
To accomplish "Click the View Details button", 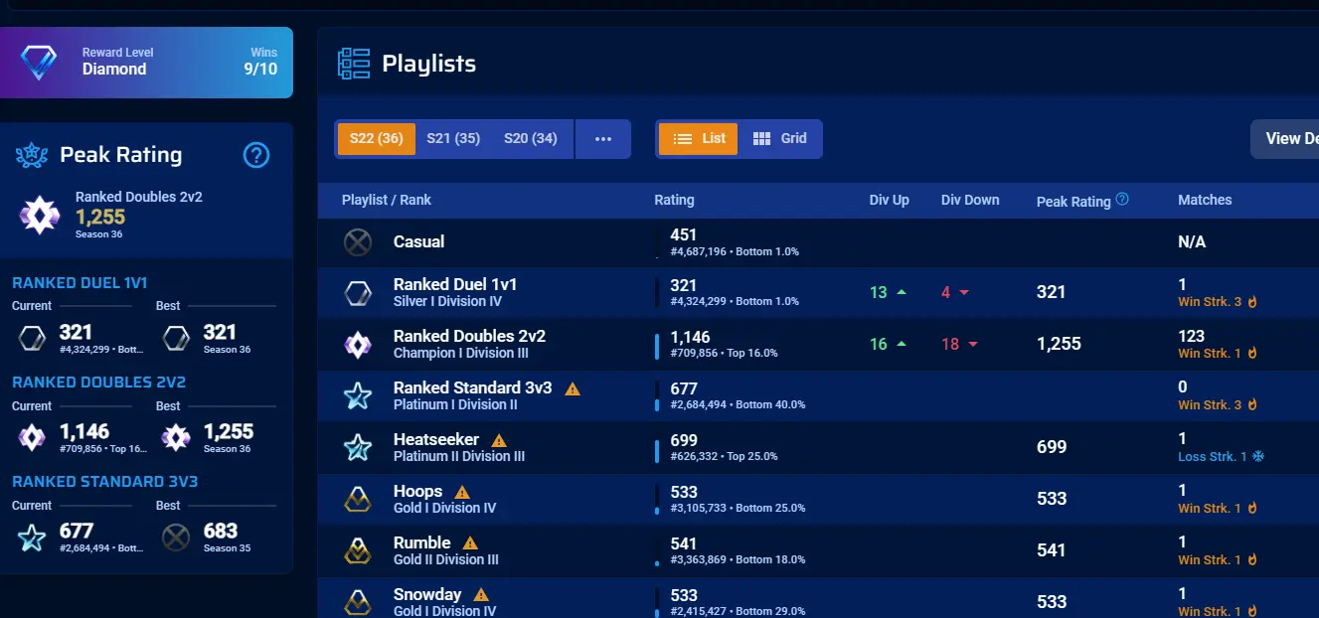I will click(x=1289, y=139).
